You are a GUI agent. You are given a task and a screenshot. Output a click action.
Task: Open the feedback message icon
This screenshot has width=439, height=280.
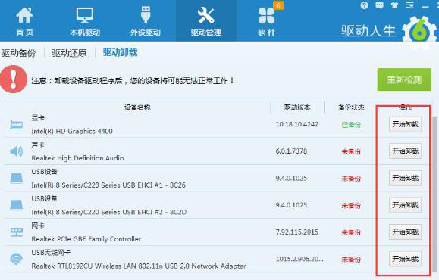pos(379,5)
